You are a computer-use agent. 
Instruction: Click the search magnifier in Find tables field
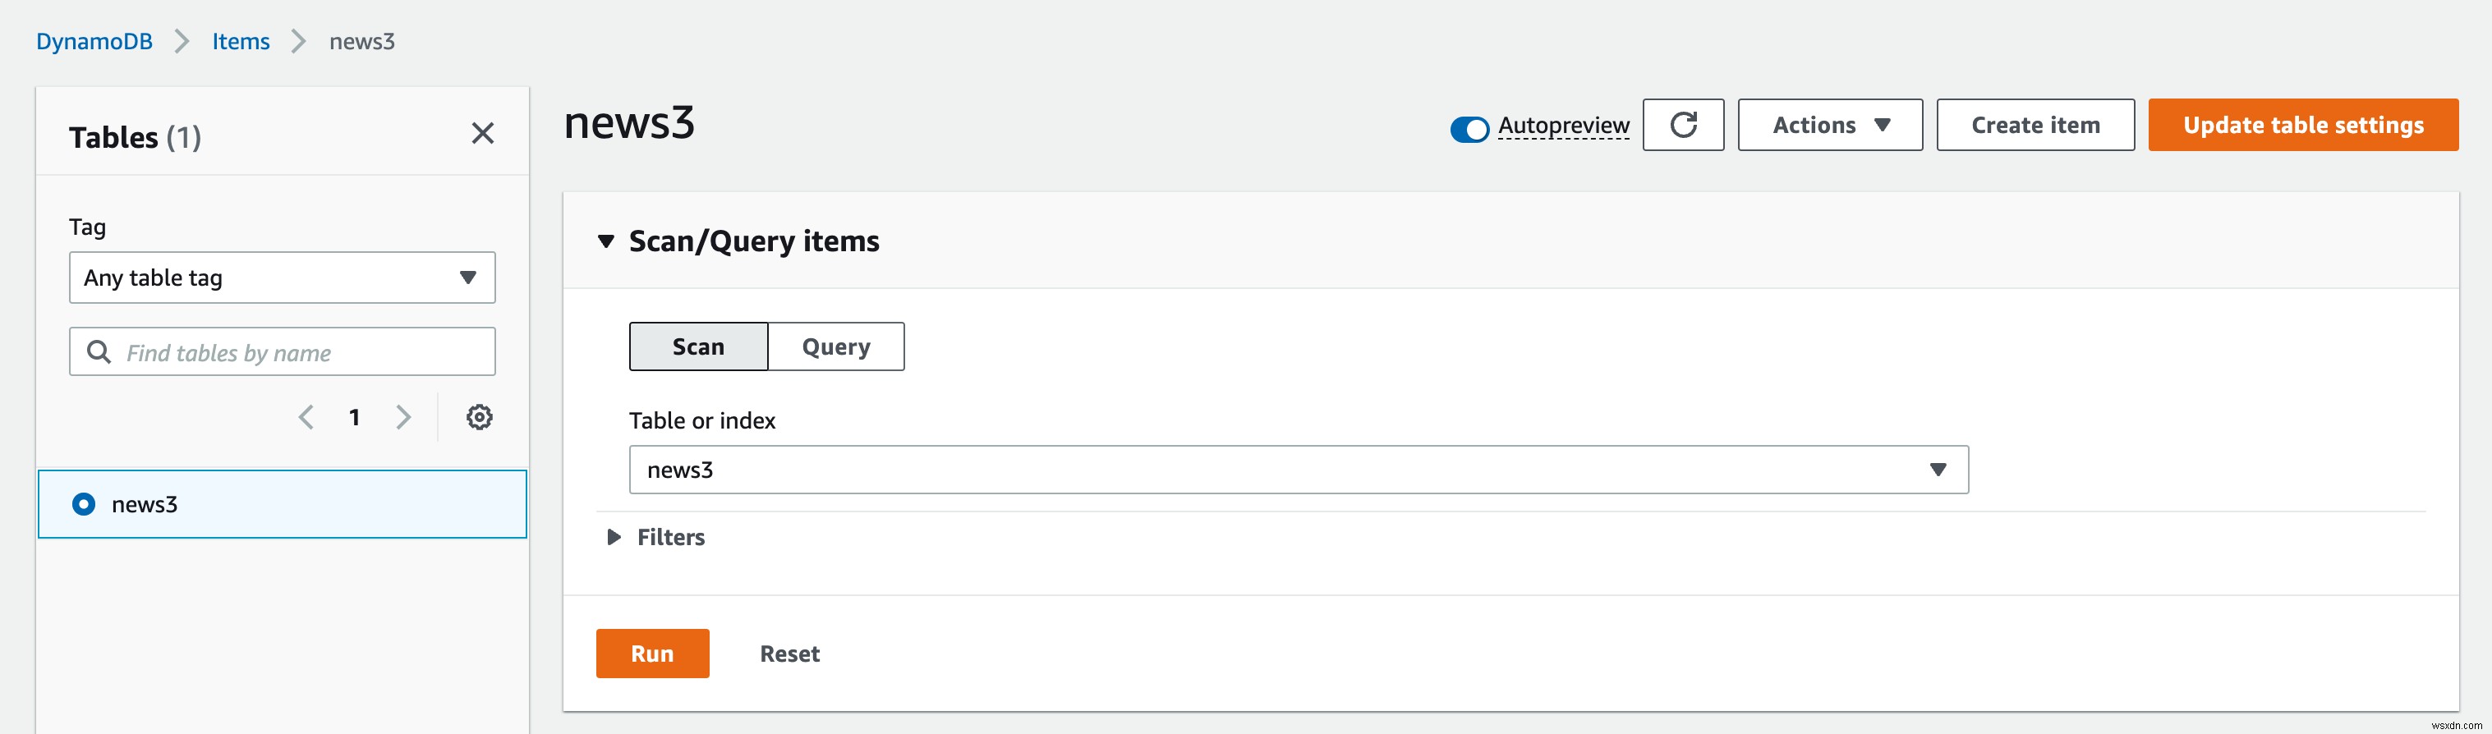(98, 351)
